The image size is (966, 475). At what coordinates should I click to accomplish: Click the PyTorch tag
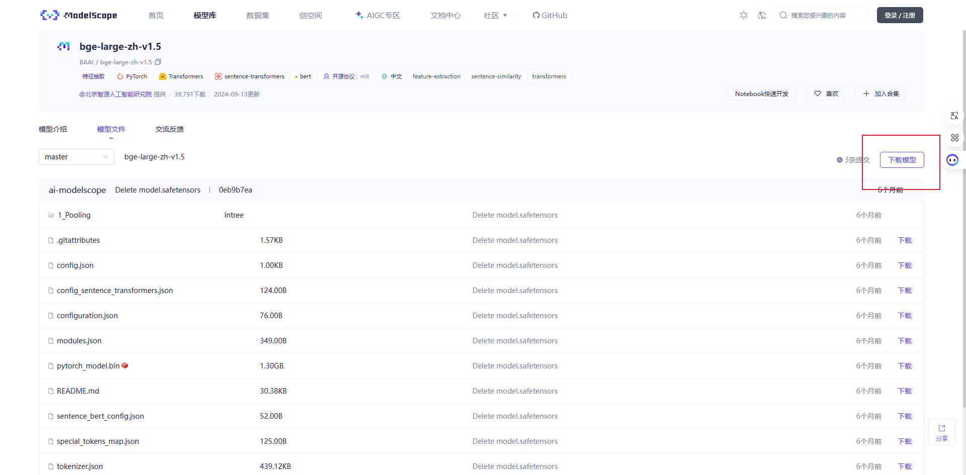(x=132, y=76)
